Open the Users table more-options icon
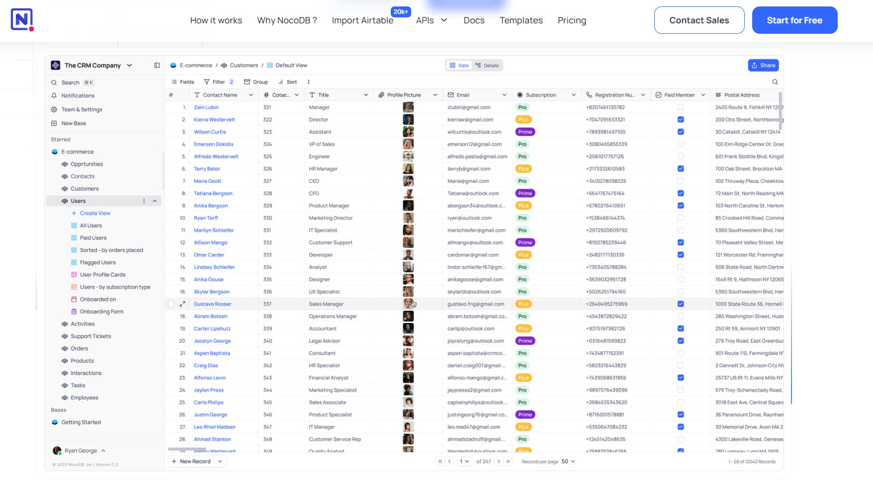 [x=144, y=201]
